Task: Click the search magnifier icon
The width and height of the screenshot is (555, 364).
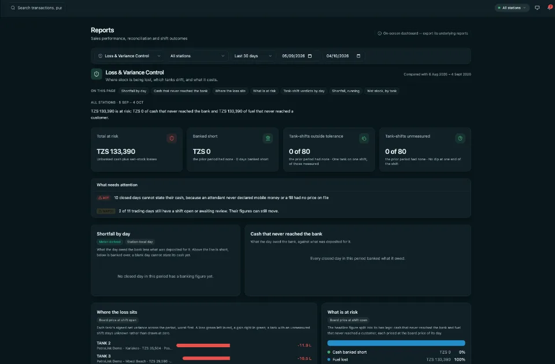Action: point(13,8)
